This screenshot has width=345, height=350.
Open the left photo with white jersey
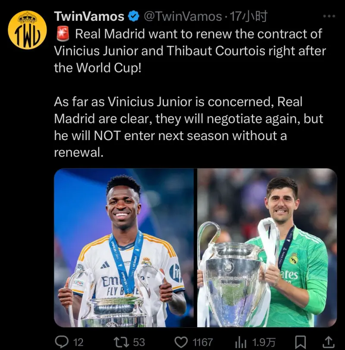coord(124,247)
